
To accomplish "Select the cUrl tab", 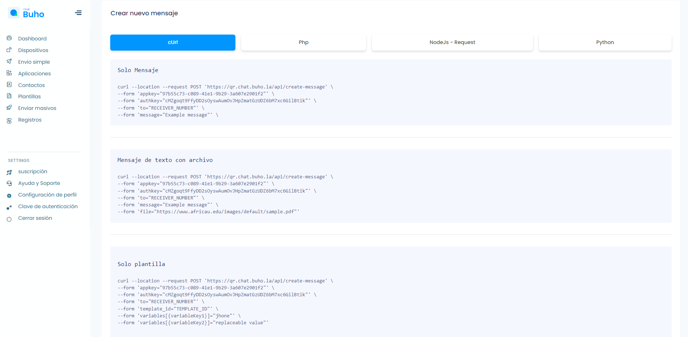I will [172, 43].
